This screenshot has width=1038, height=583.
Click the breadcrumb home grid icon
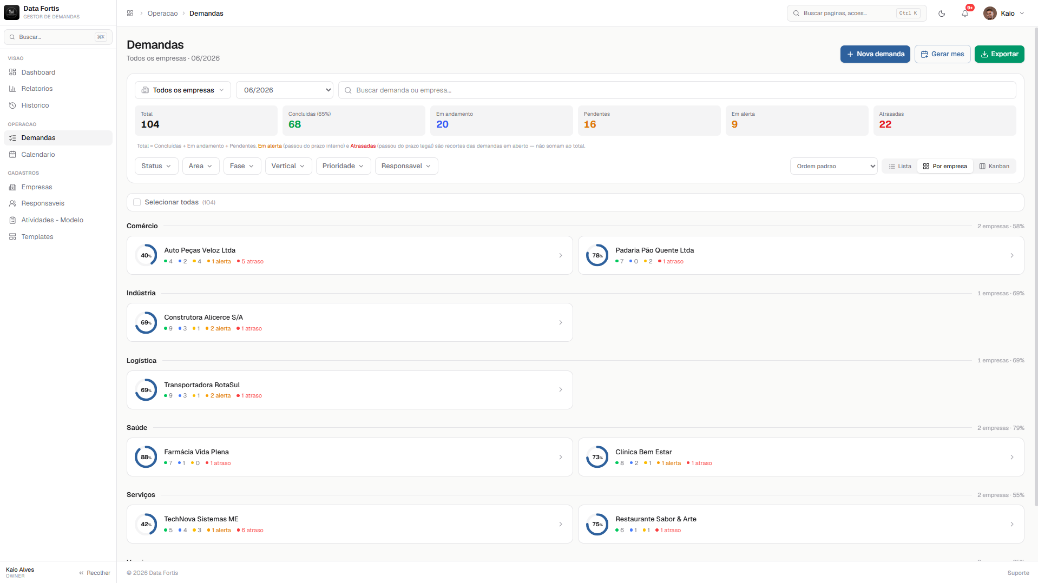[x=130, y=14]
